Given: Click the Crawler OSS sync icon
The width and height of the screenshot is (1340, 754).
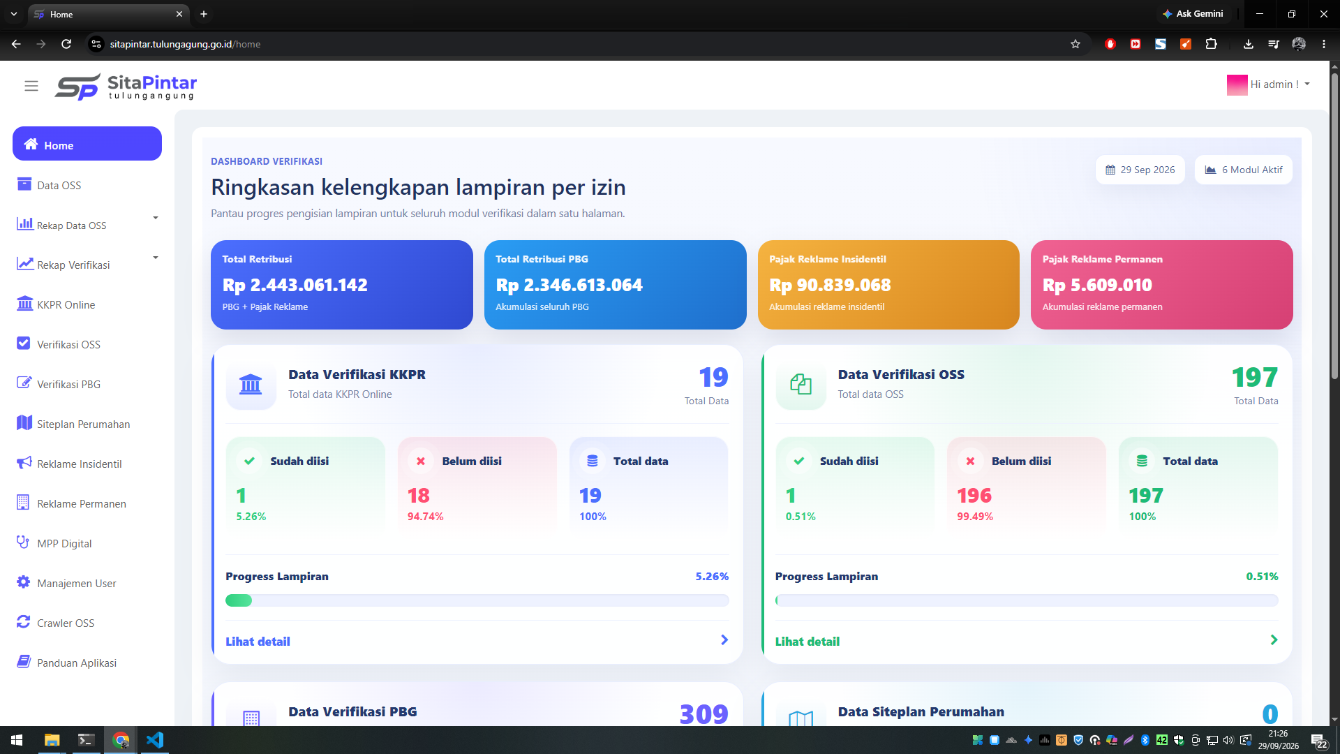Looking at the screenshot, I should (24, 622).
